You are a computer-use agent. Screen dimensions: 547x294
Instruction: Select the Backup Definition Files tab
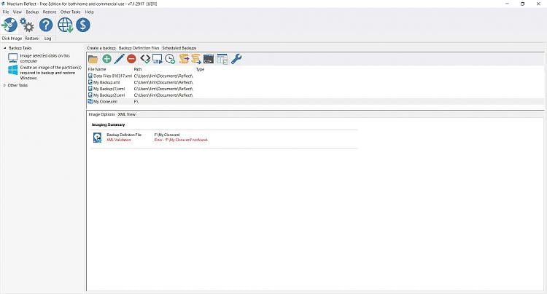pyautogui.click(x=139, y=48)
